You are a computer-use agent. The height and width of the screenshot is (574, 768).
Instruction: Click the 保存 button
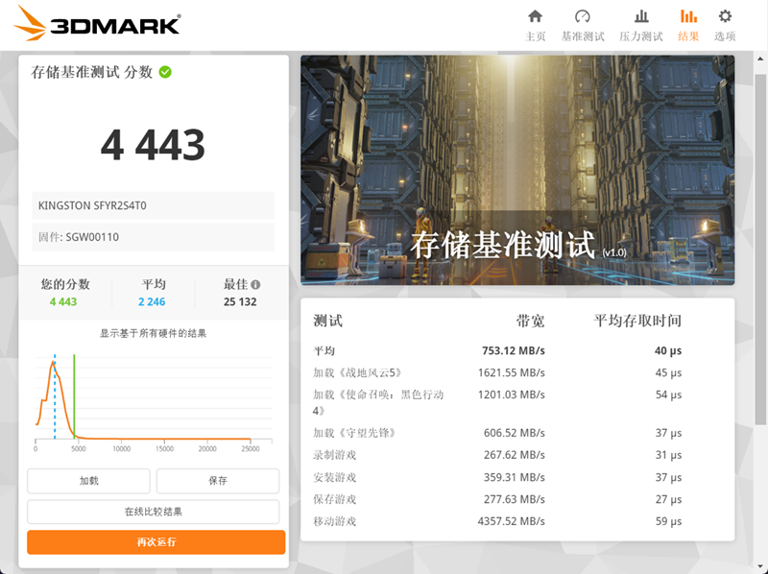(x=218, y=481)
